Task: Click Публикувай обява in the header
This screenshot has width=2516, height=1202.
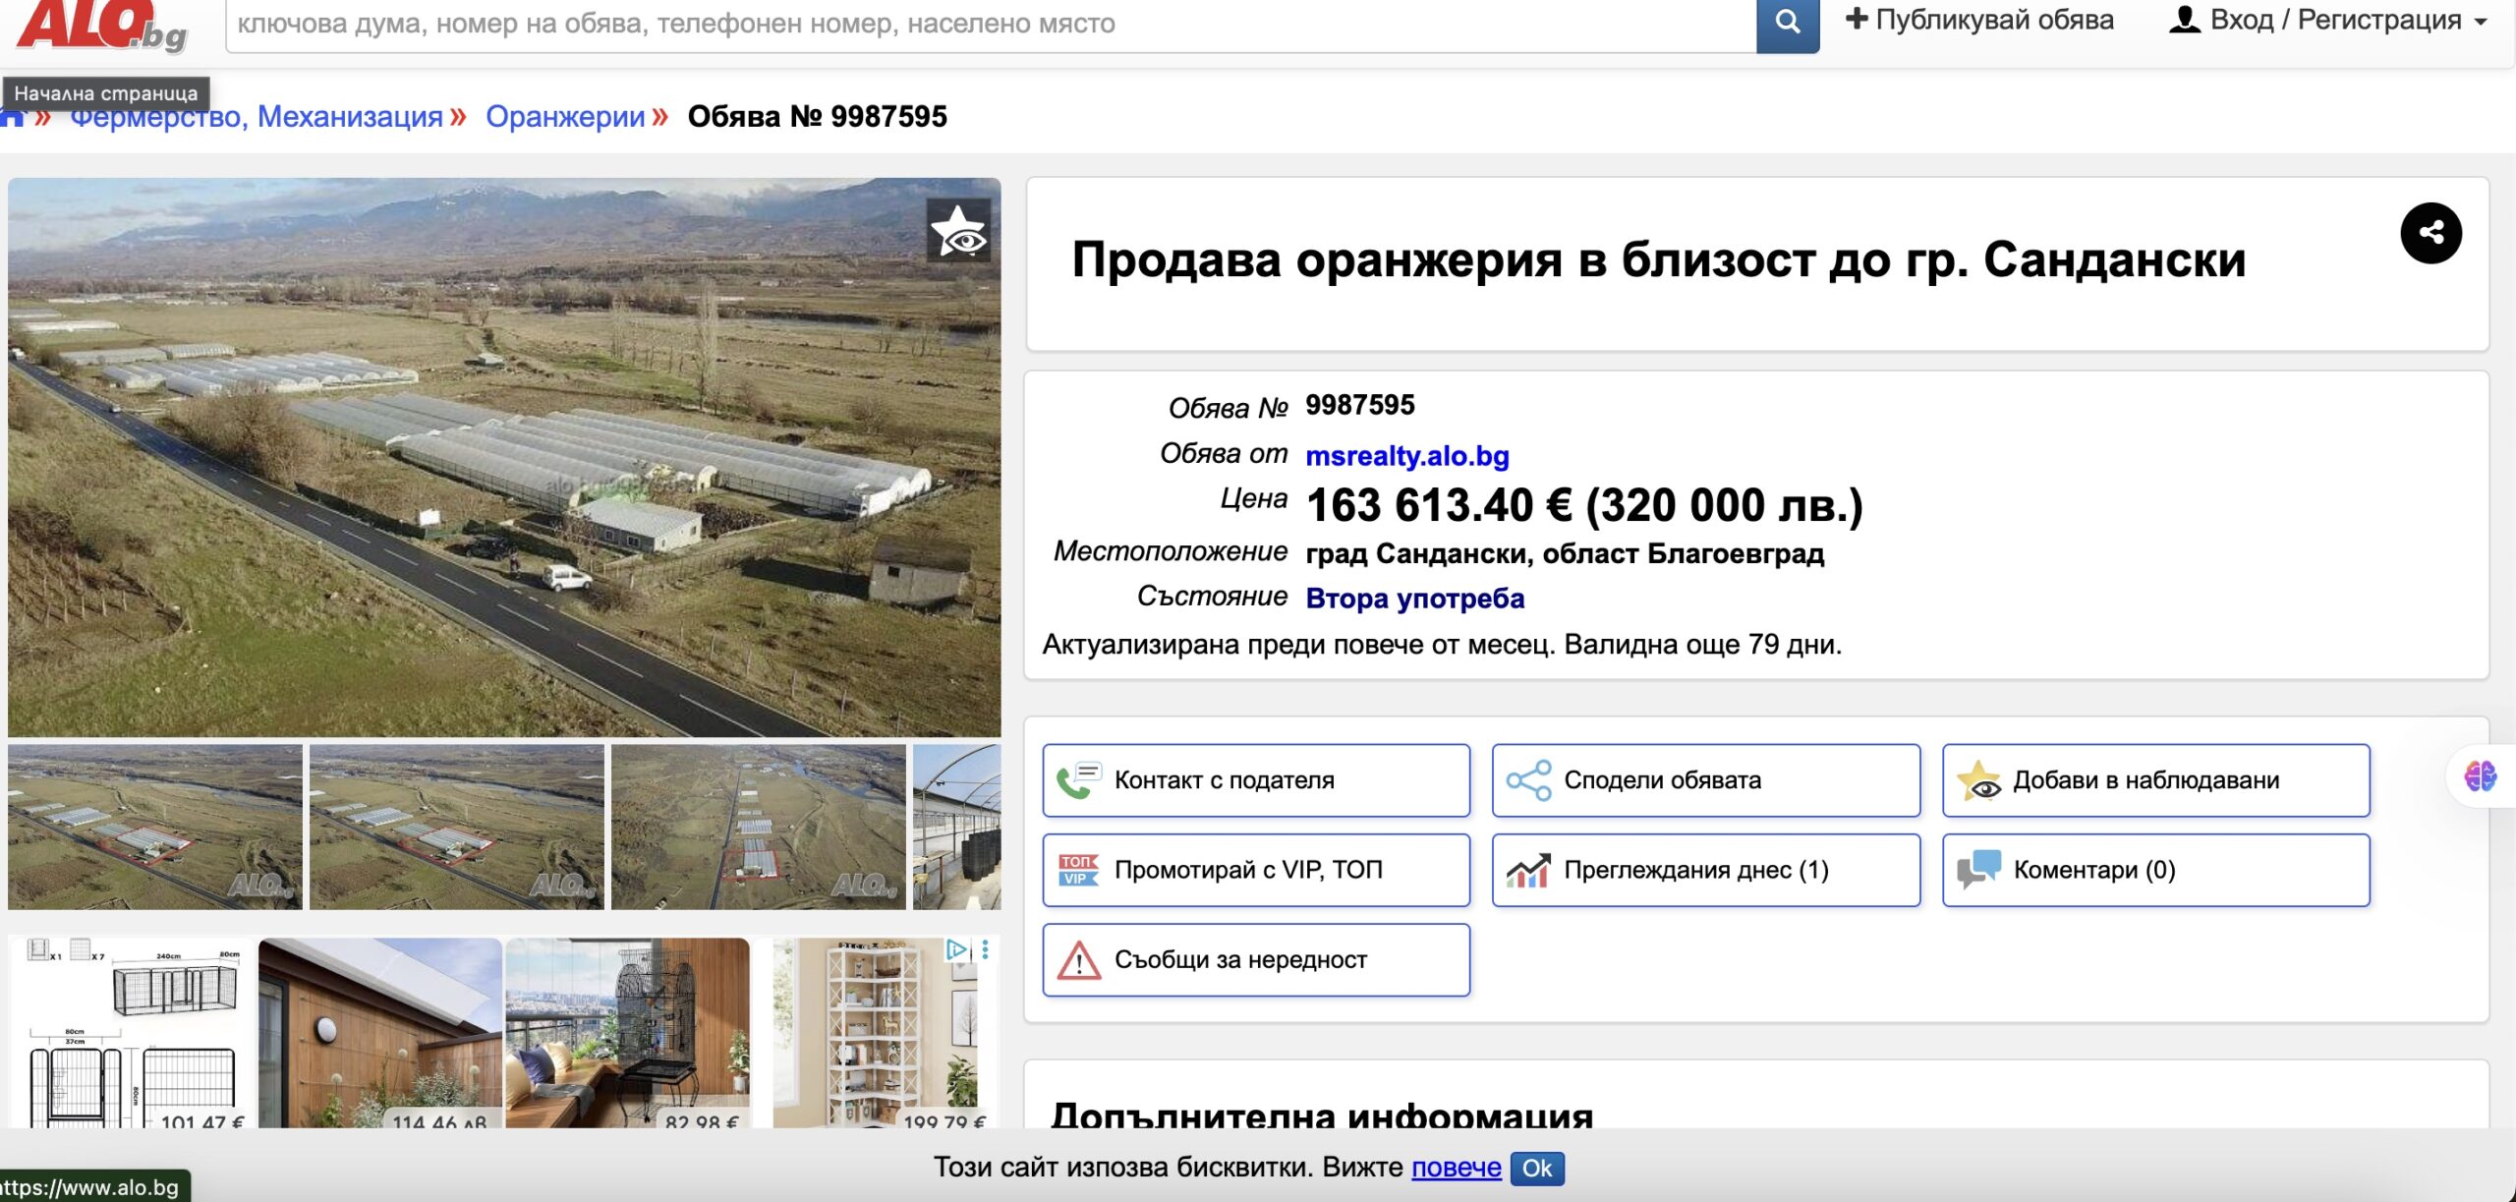Action: coord(1978,21)
